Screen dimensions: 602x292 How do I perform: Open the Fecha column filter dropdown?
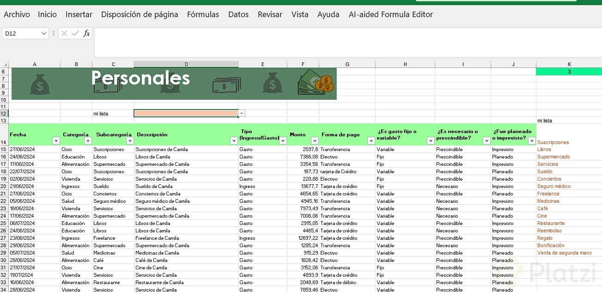(x=56, y=141)
